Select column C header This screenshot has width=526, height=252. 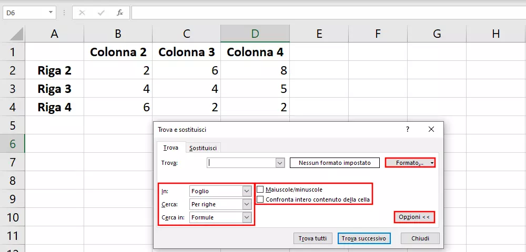tap(187, 34)
